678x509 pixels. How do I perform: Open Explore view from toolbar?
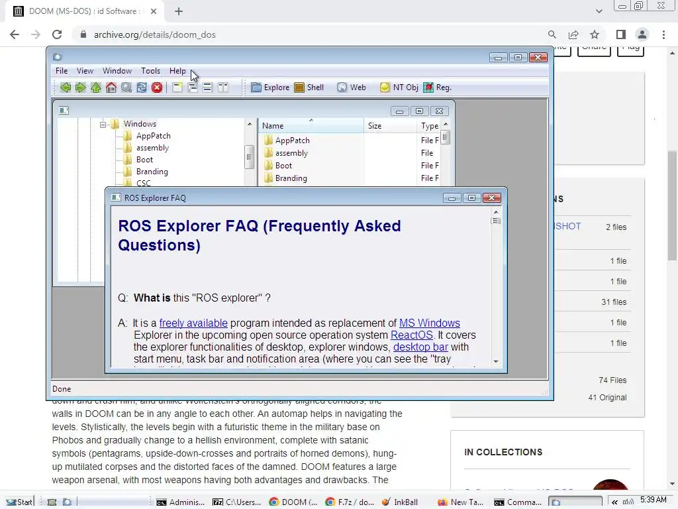(x=270, y=87)
